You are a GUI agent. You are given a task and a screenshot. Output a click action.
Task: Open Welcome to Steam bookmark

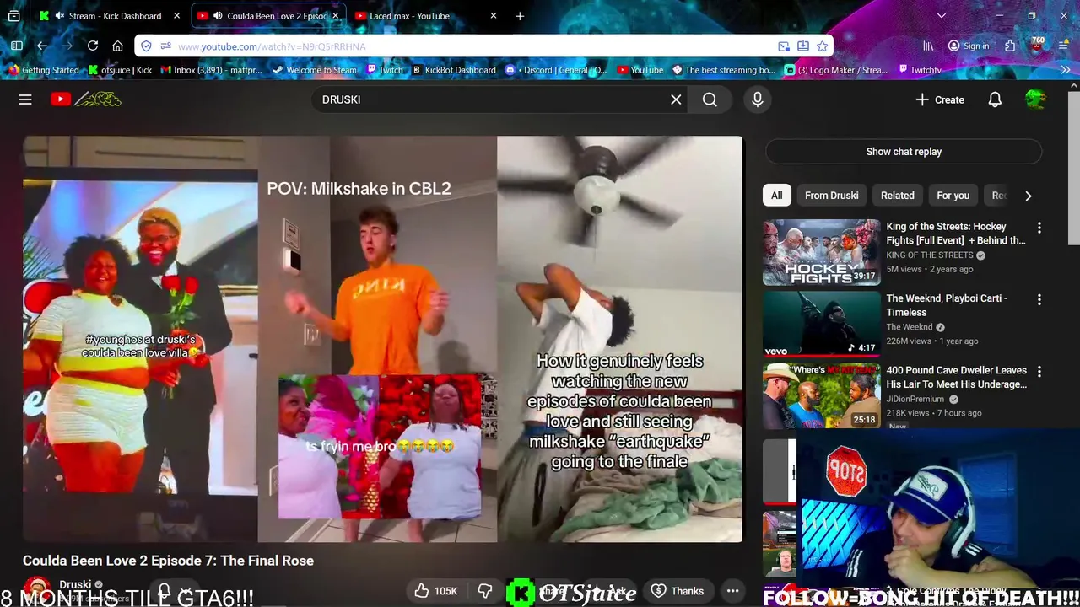coord(314,70)
